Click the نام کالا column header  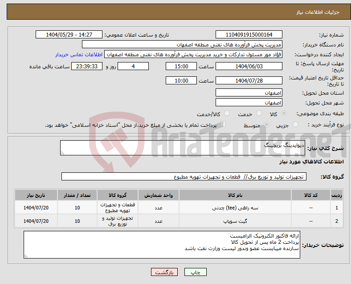[x=235, y=195]
